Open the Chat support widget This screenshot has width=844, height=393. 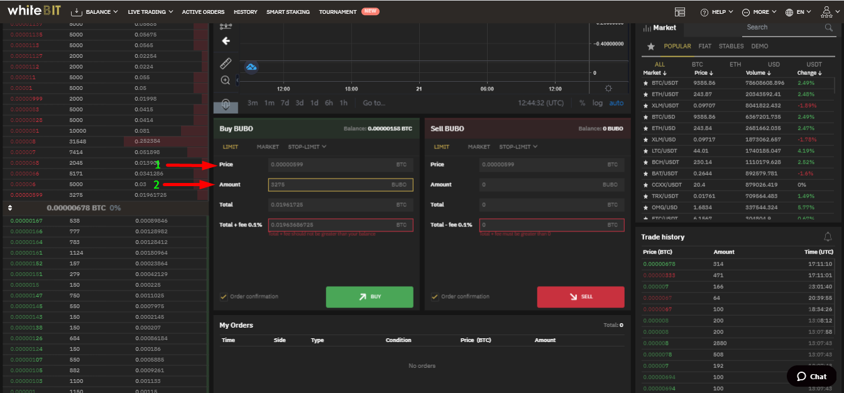[812, 376]
